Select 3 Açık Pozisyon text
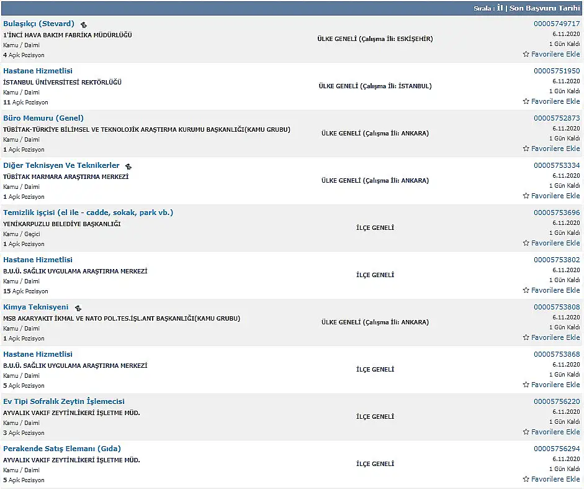This screenshot has width=584, height=489. [x=24, y=433]
